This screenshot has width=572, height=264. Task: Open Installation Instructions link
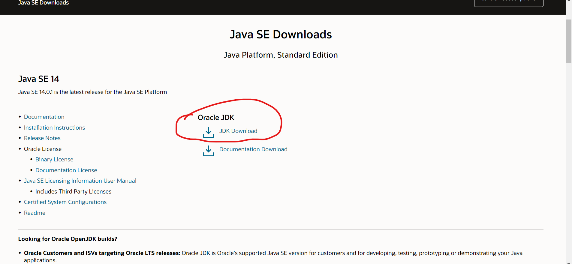(54, 128)
